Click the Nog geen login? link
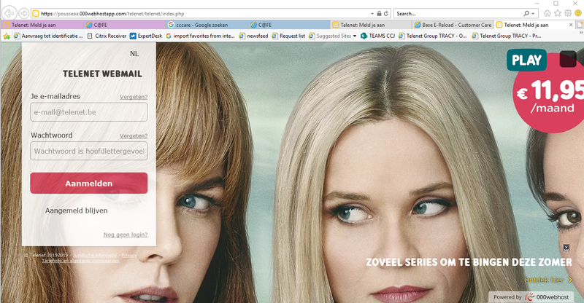This screenshot has height=303, width=584. click(125, 235)
